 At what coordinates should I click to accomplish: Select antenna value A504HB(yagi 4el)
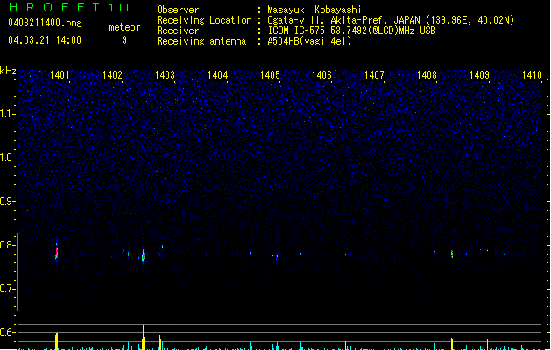[x=309, y=41]
